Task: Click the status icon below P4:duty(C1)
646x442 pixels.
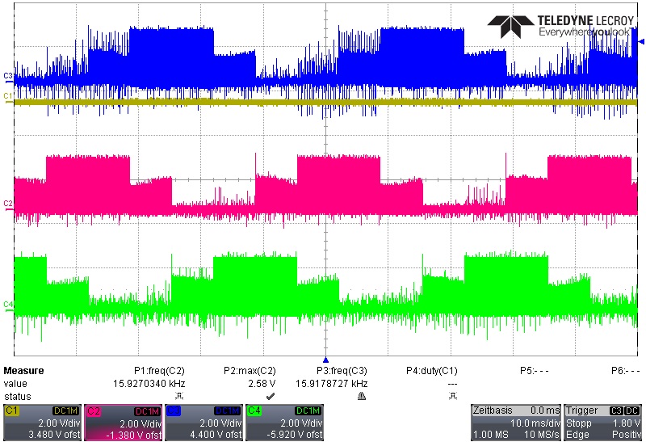Action: [x=452, y=396]
